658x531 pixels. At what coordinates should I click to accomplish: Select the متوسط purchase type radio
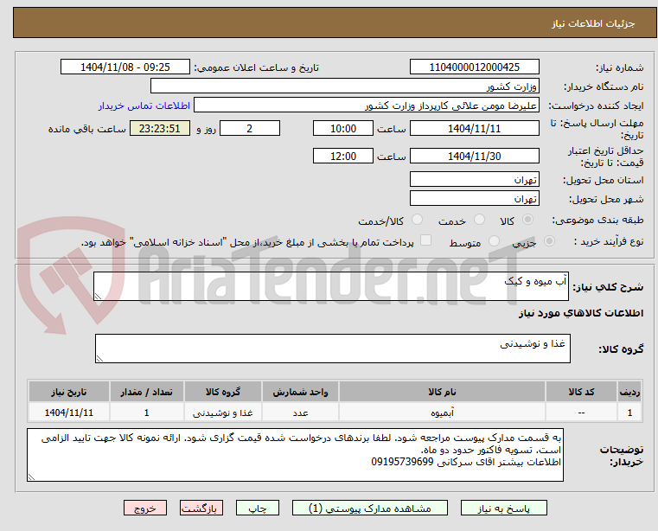(x=495, y=241)
